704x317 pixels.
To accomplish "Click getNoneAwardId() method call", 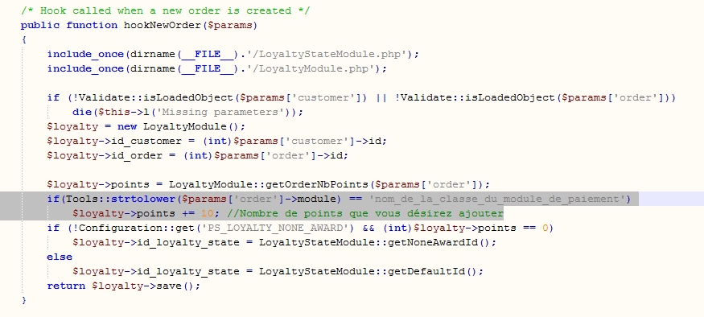I will pos(442,242).
